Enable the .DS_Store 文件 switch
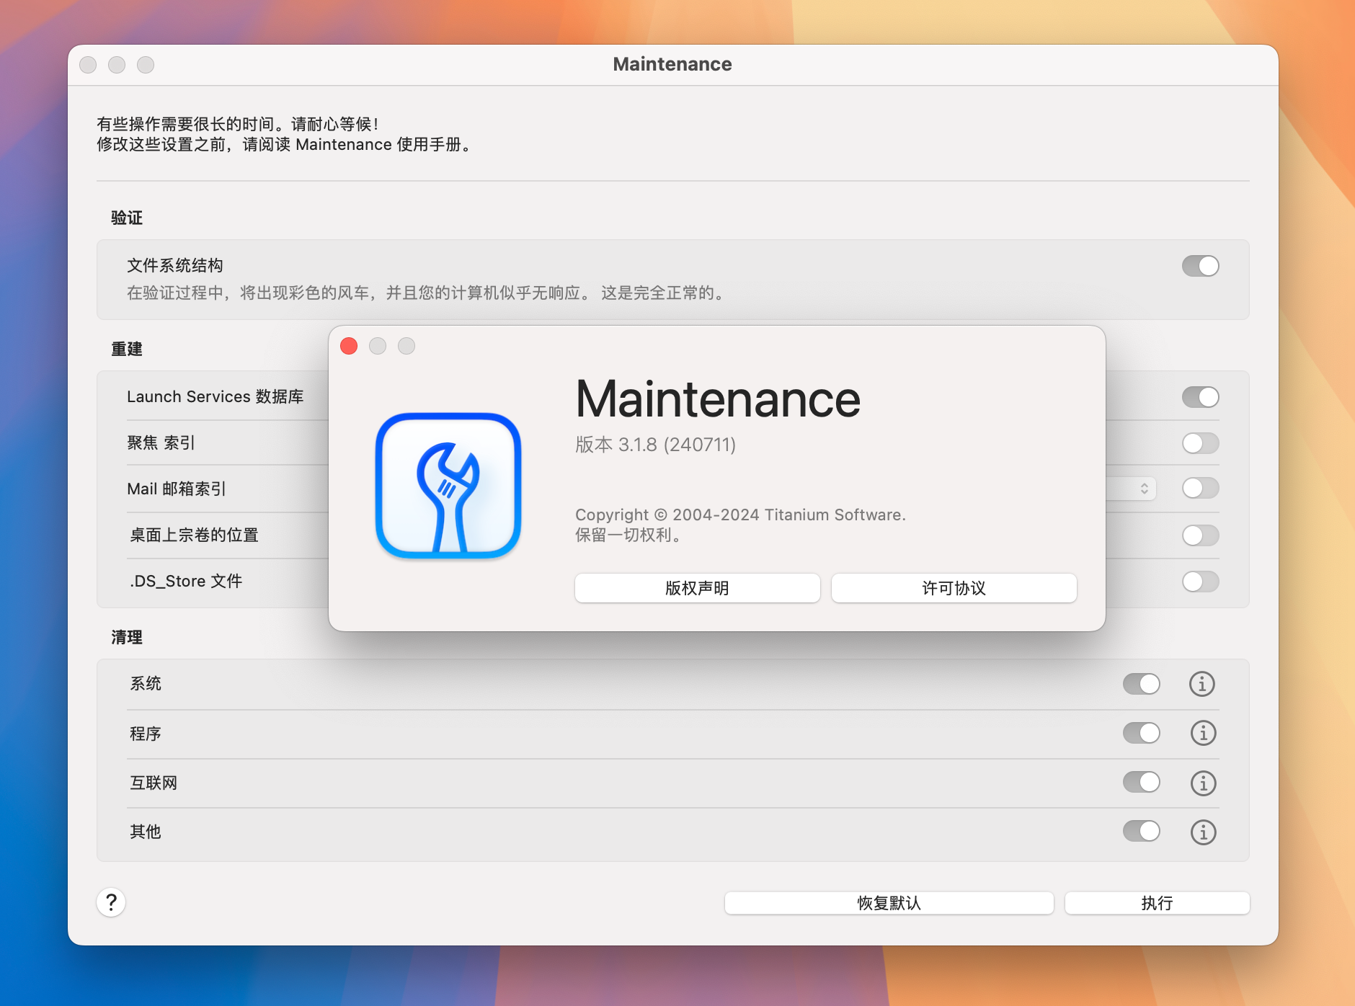 click(x=1201, y=582)
